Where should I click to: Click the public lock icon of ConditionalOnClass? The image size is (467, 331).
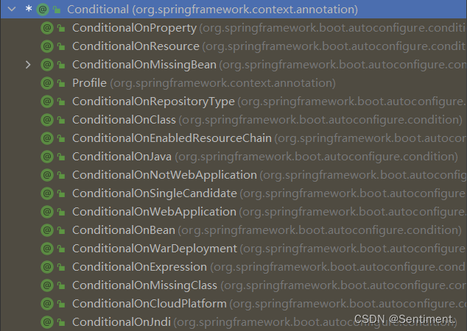click(x=61, y=121)
